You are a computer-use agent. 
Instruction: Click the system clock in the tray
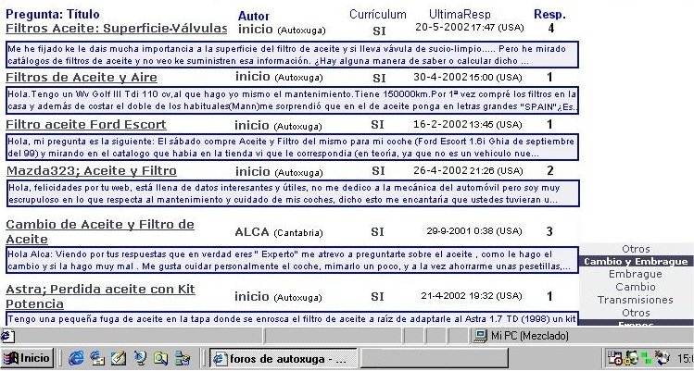click(x=685, y=358)
